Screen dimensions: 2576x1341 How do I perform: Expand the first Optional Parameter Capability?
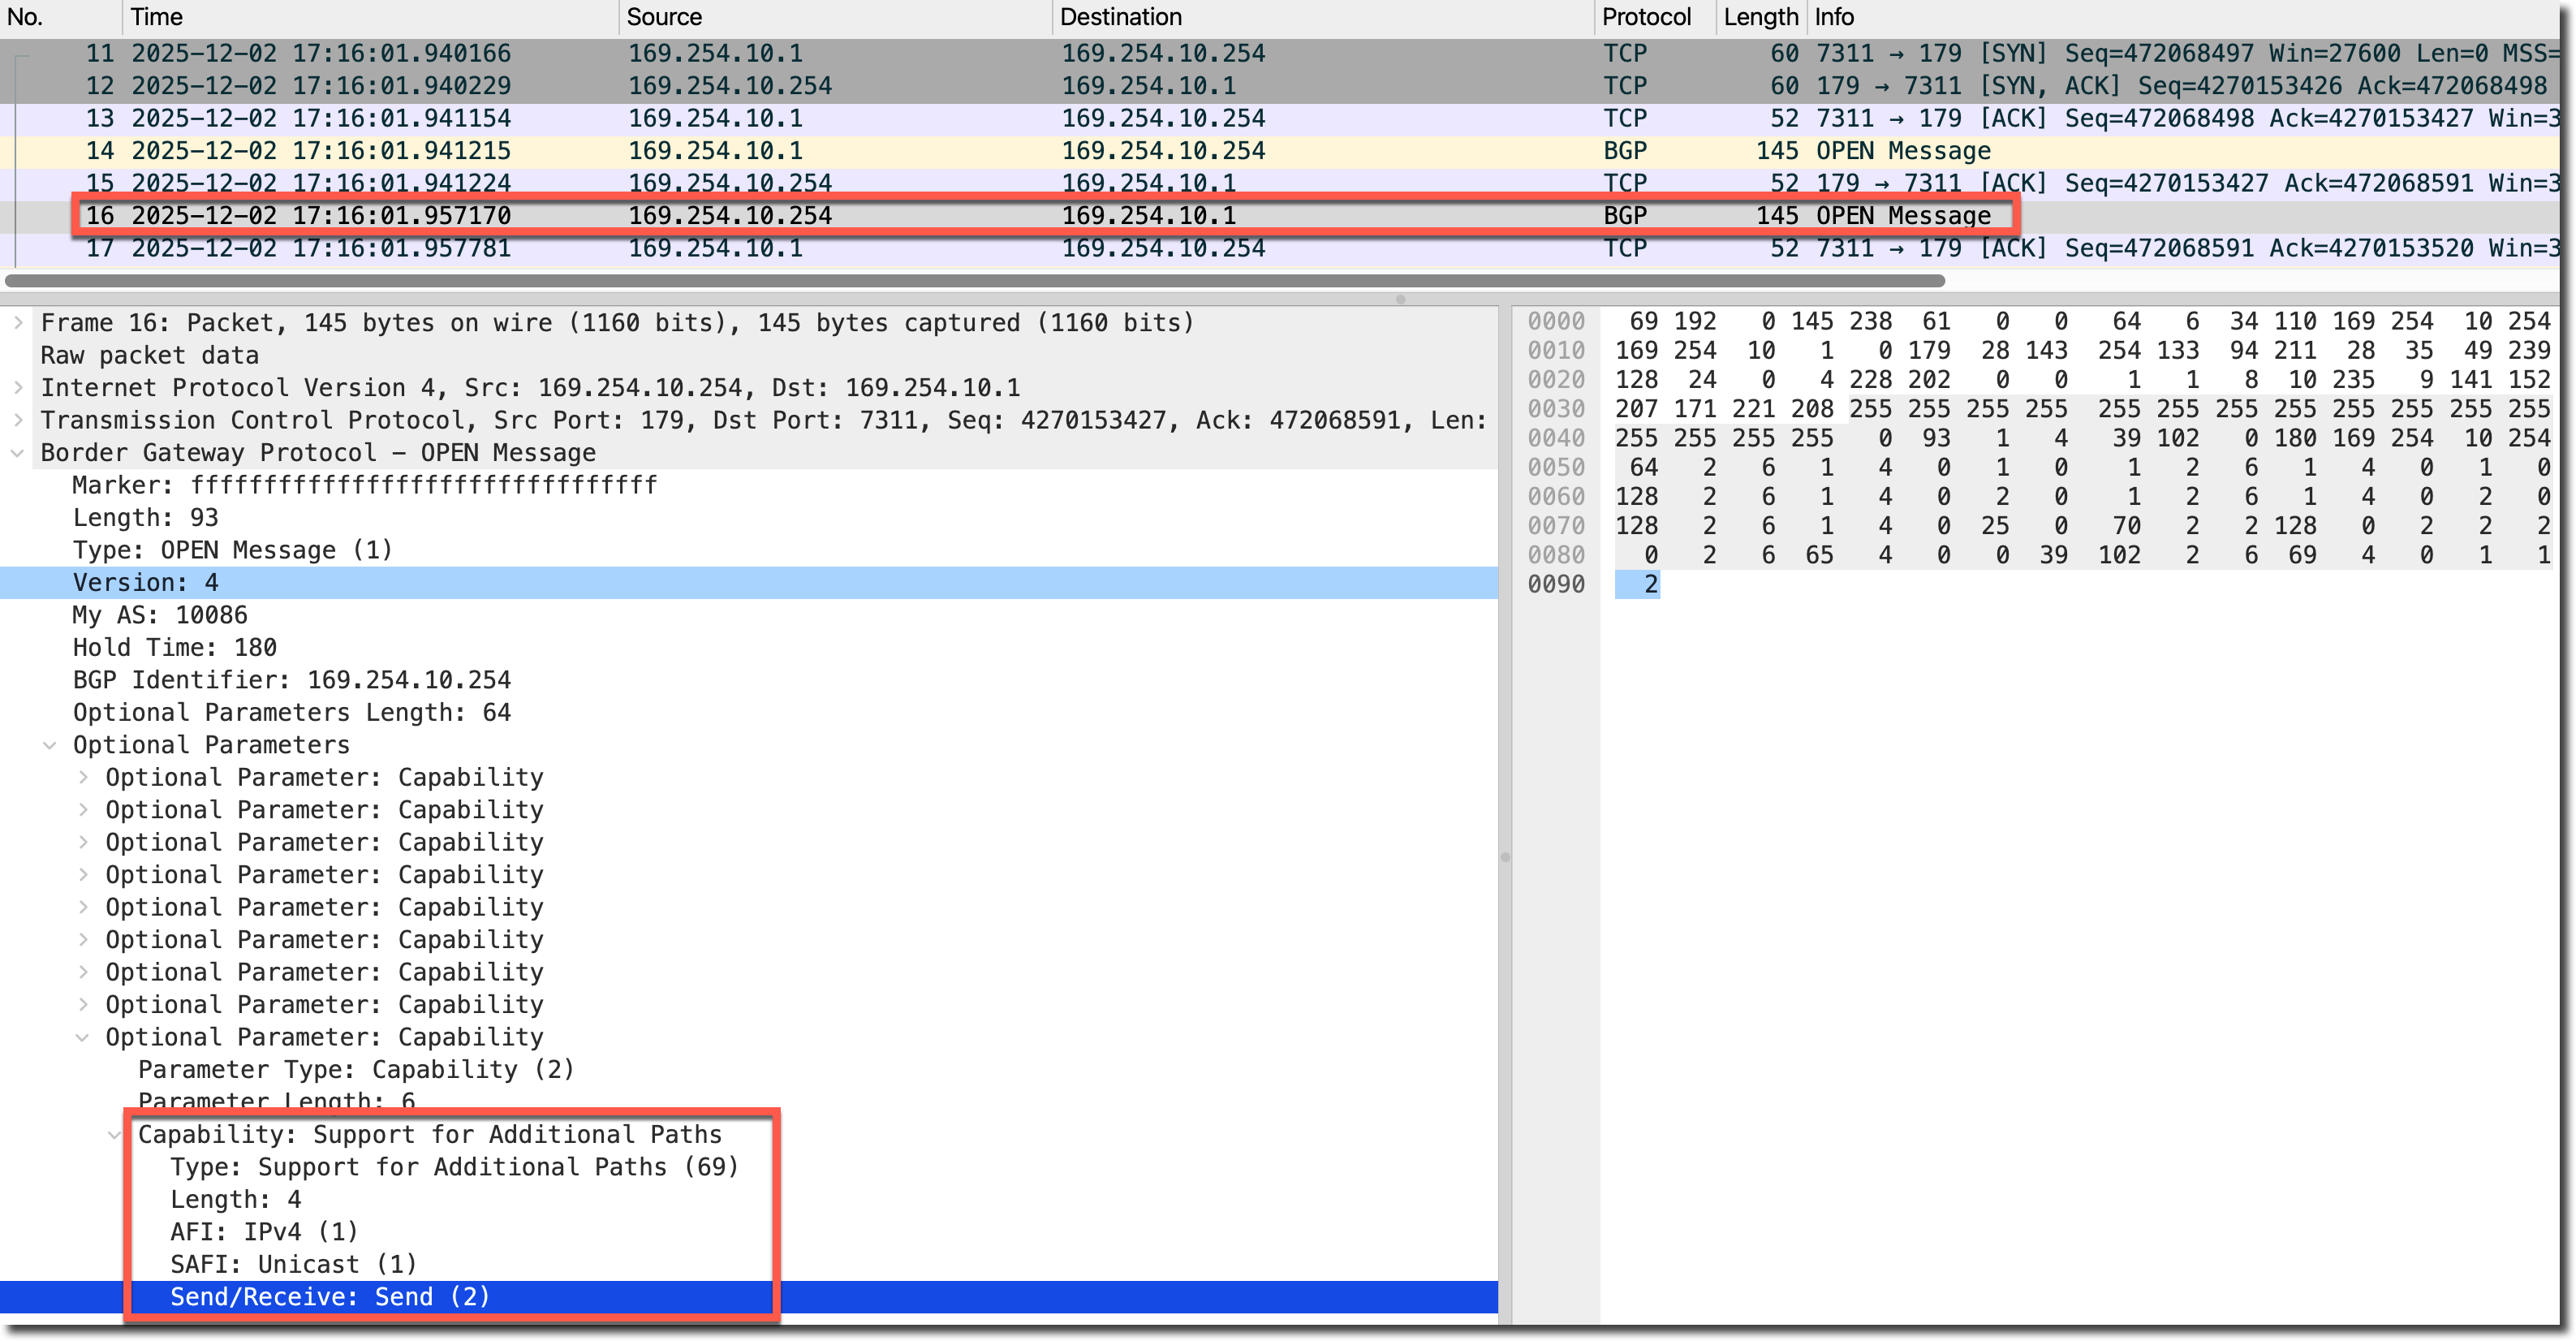coord(83,777)
